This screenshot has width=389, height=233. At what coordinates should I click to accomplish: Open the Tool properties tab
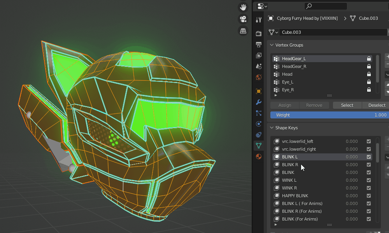click(259, 20)
